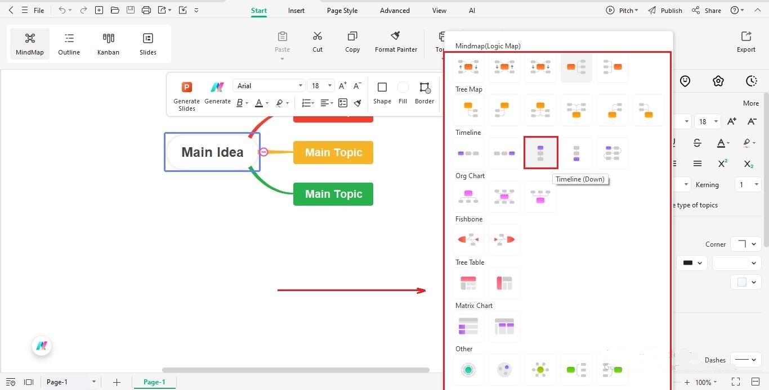This screenshot has width=769, height=390.
Task: Open the File menu
Action: (x=39, y=11)
